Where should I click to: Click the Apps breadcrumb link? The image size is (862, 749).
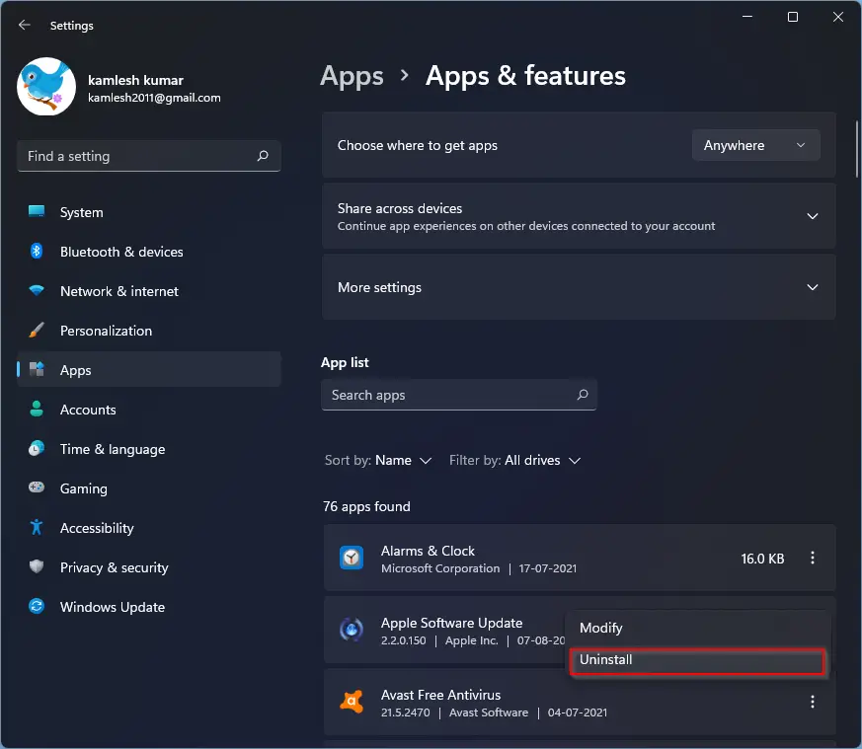point(352,76)
